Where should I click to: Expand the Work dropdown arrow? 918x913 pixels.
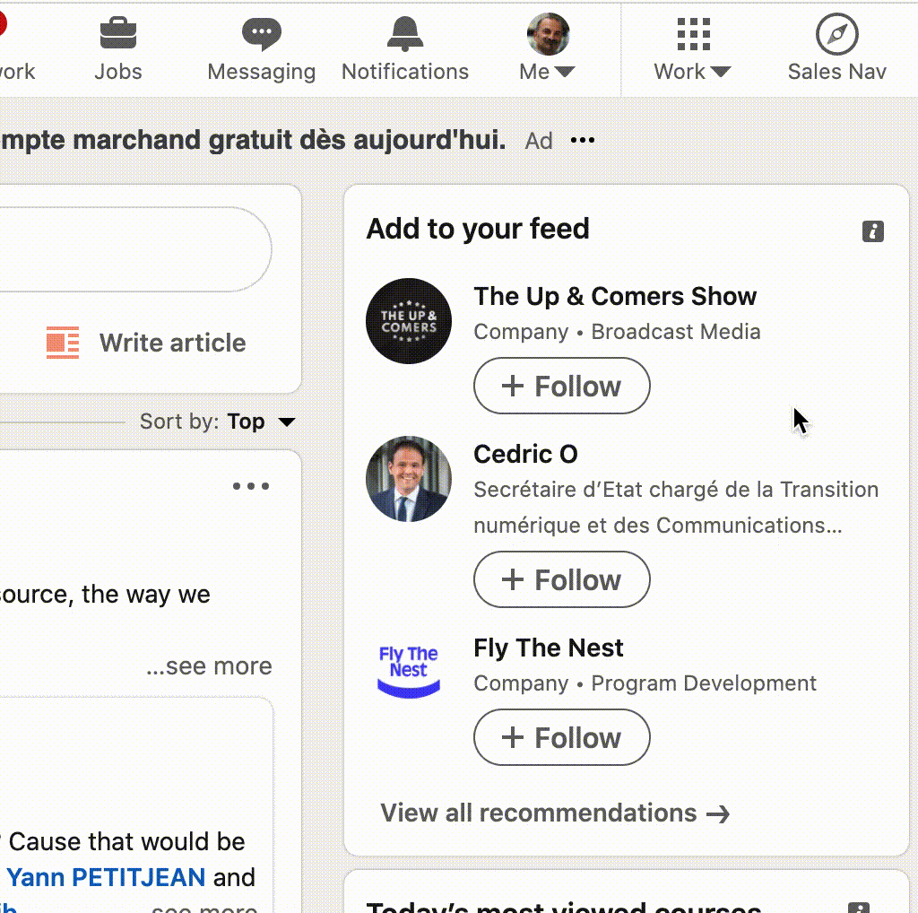[721, 72]
